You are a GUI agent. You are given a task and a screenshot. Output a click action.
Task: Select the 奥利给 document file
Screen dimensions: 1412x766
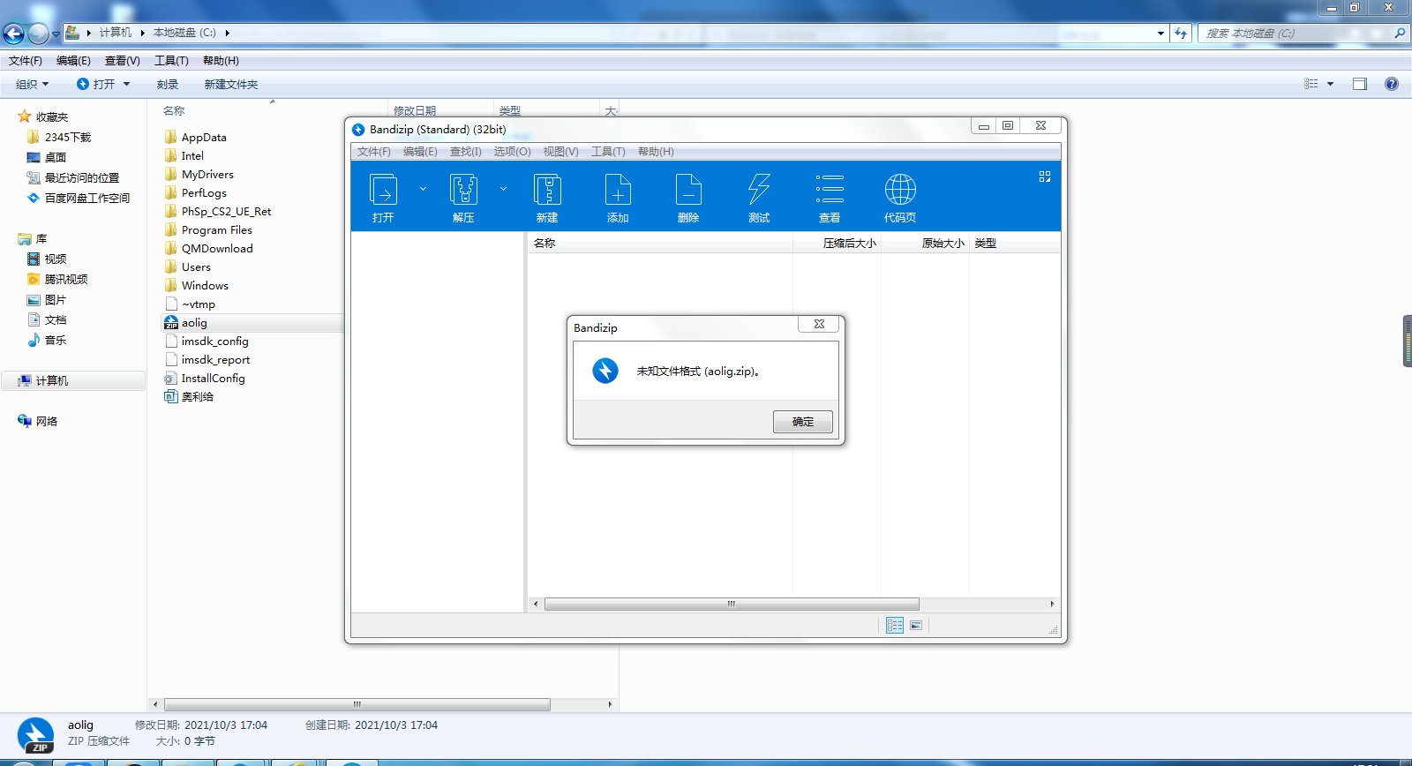[198, 397]
